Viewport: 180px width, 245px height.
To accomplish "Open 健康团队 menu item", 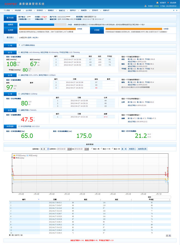I will tap(84, 10).
